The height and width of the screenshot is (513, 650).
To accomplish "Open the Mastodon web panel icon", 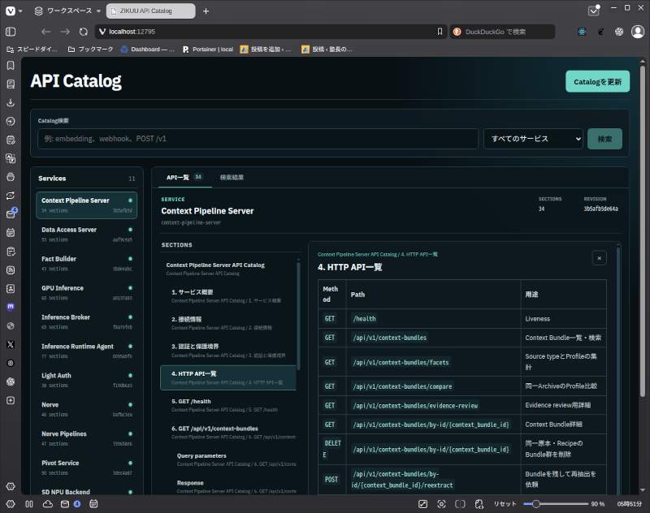I will tap(11, 307).
